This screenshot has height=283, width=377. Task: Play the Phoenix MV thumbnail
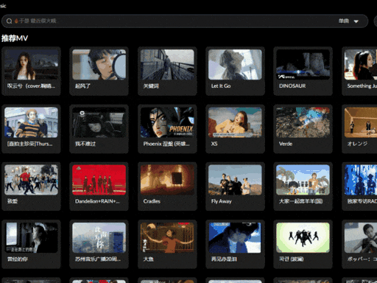[167, 122]
